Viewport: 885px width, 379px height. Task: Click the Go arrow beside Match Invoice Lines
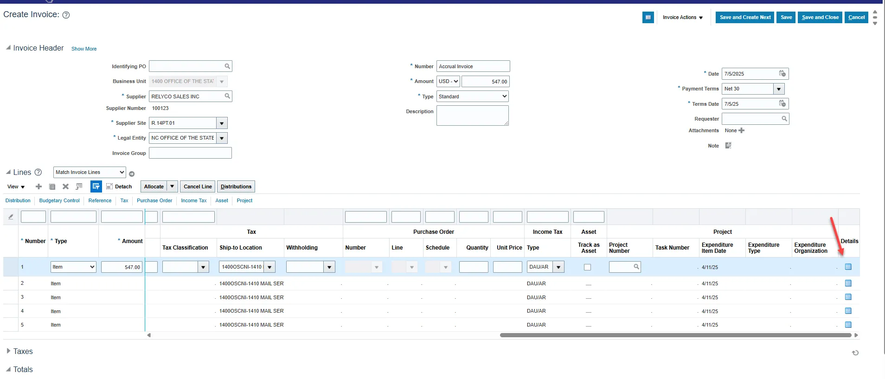[x=132, y=174]
